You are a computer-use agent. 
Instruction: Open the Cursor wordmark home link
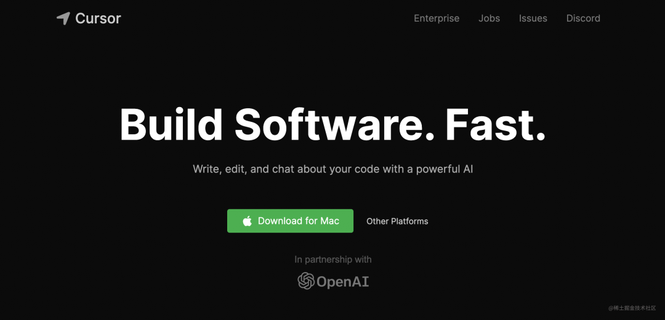98,18
